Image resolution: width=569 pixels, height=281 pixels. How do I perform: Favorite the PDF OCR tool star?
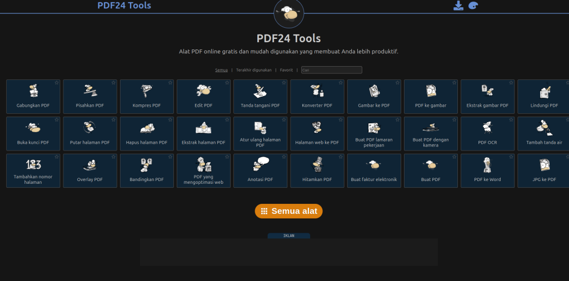(511, 119)
